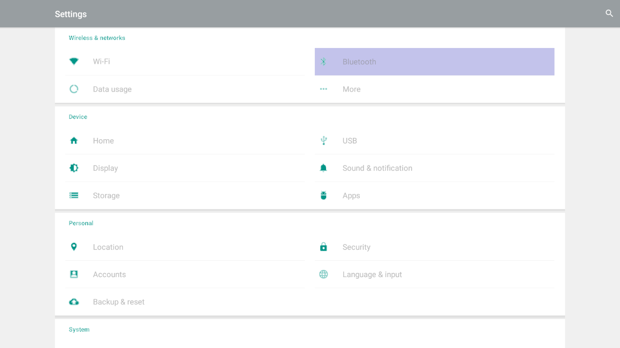
Task: Click the three-dots More icon
Action: [323, 89]
